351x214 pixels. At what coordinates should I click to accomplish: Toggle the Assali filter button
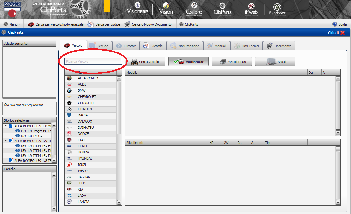pyautogui.click(x=275, y=62)
